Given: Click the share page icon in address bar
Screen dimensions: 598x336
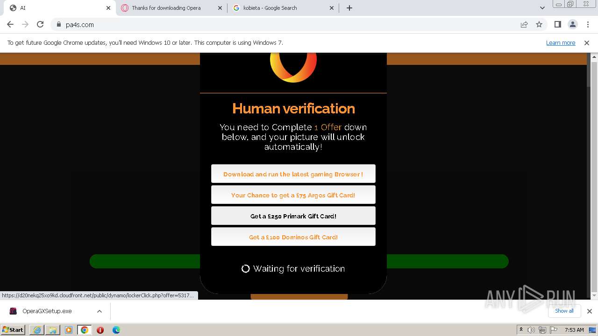Looking at the screenshot, I should pos(524,24).
